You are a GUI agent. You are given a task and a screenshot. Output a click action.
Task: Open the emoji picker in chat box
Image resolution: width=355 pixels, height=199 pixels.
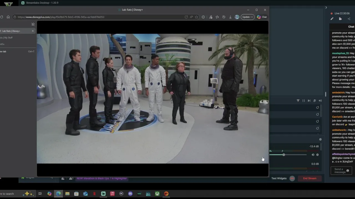(348, 171)
